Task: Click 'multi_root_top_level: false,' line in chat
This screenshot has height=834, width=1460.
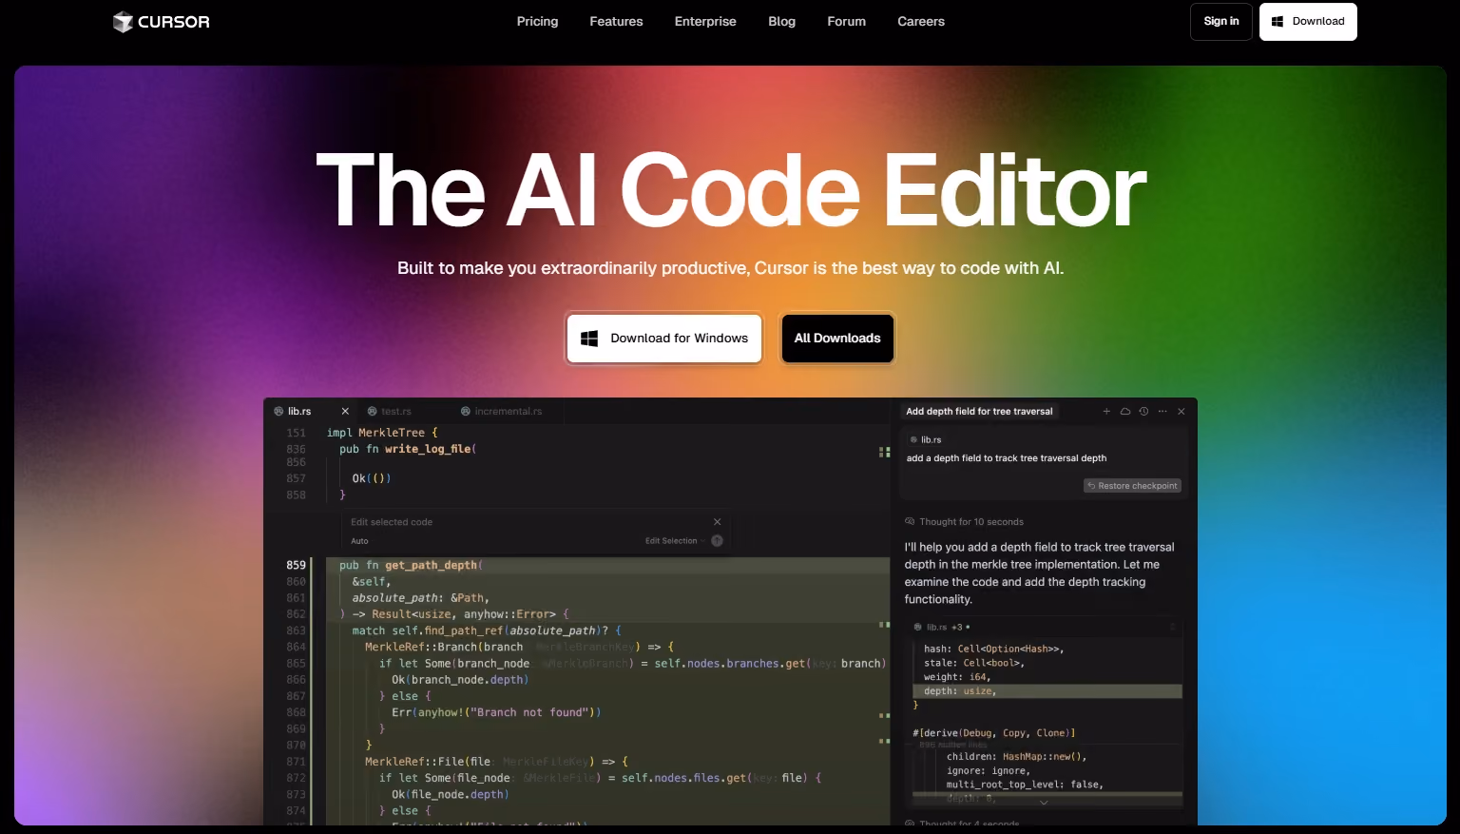Action: (1025, 785)
